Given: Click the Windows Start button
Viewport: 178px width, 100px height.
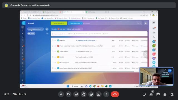Looking at the screenshot, I should click(68, 86).
